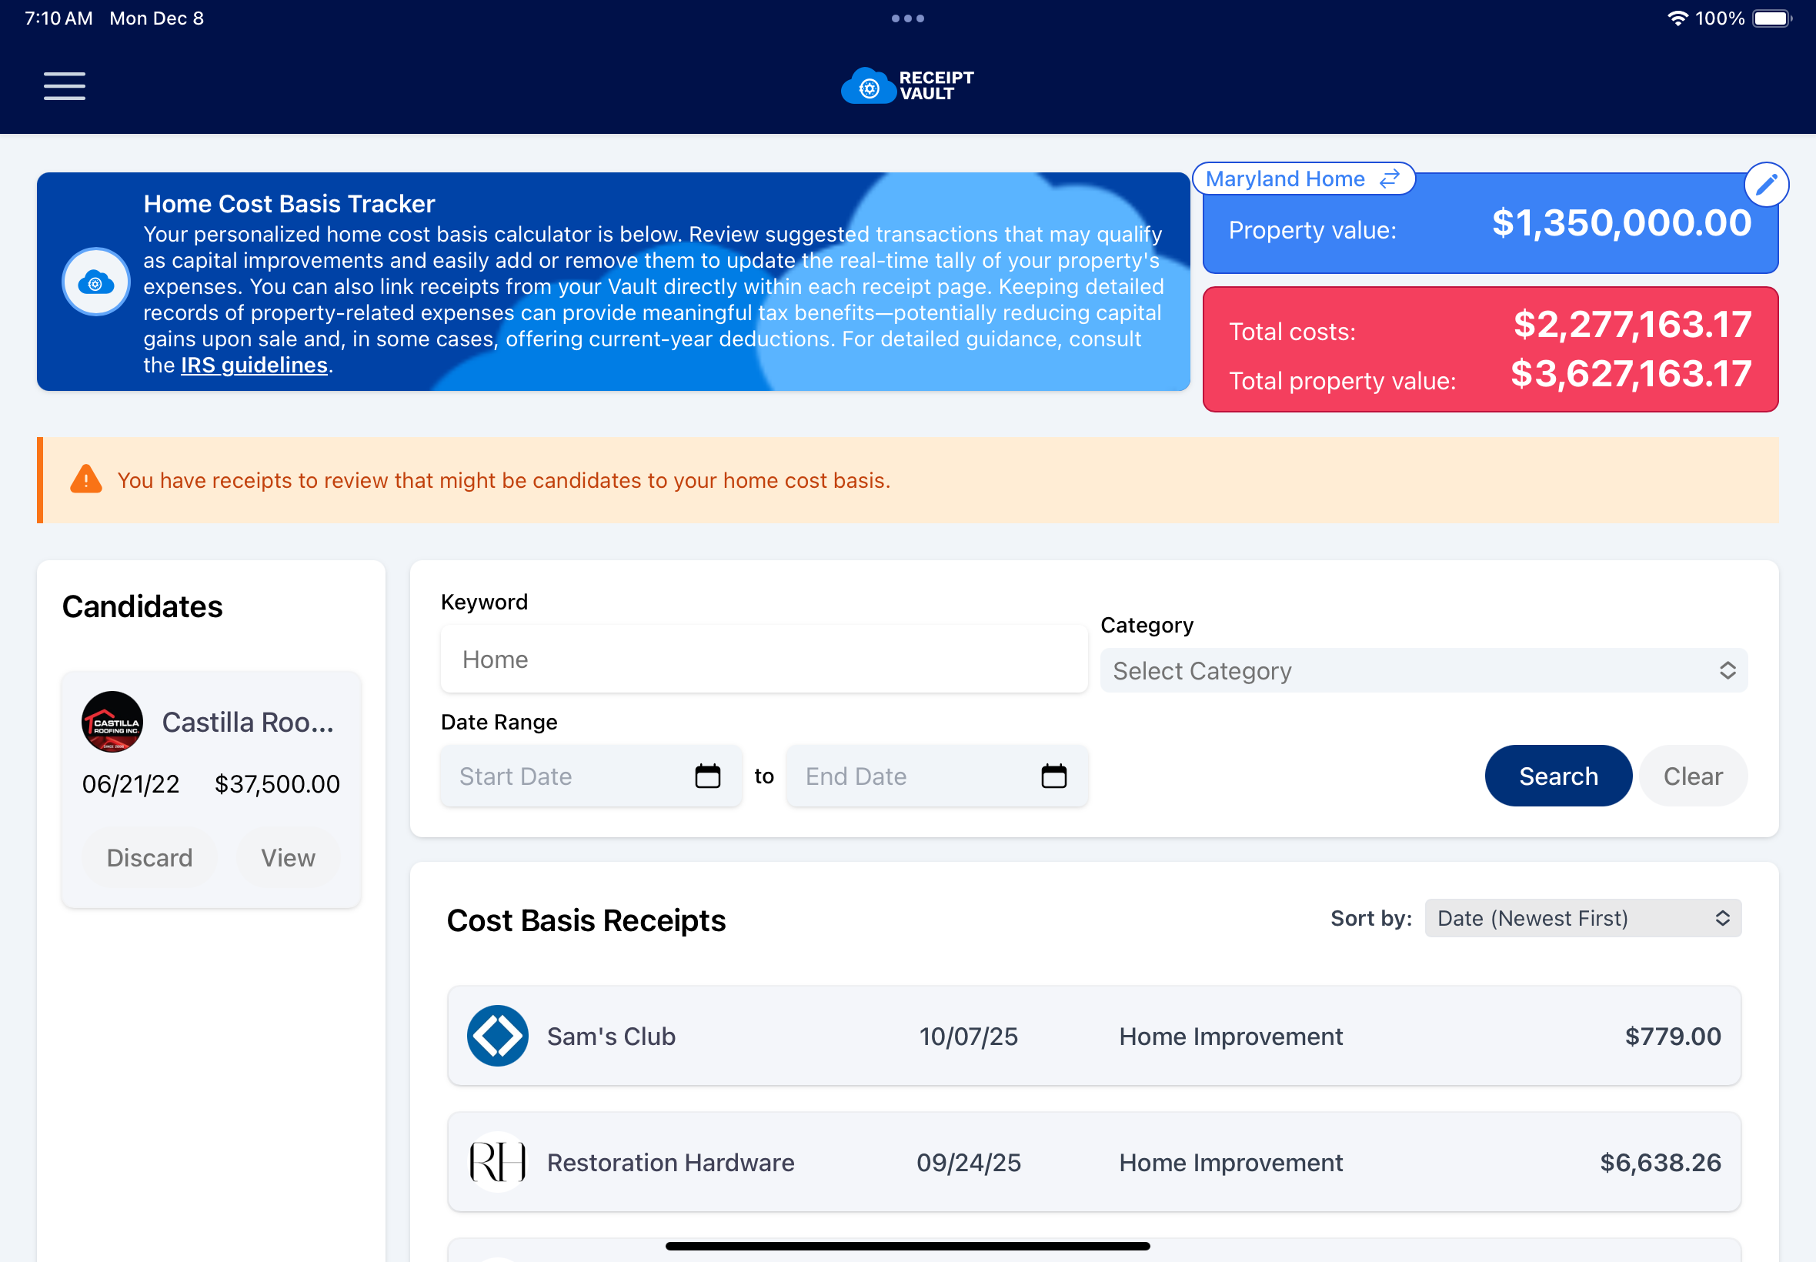This screenshot has height=1262, width=1816.
Task: Clear the search filters
Action: pos(1692,776)
